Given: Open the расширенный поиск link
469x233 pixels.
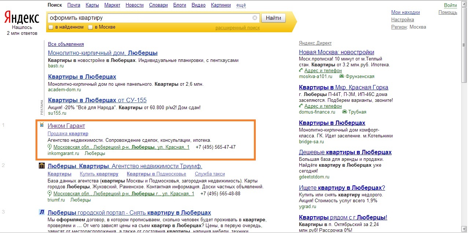Looking at the screenshot, I should (x=237, y=28).
